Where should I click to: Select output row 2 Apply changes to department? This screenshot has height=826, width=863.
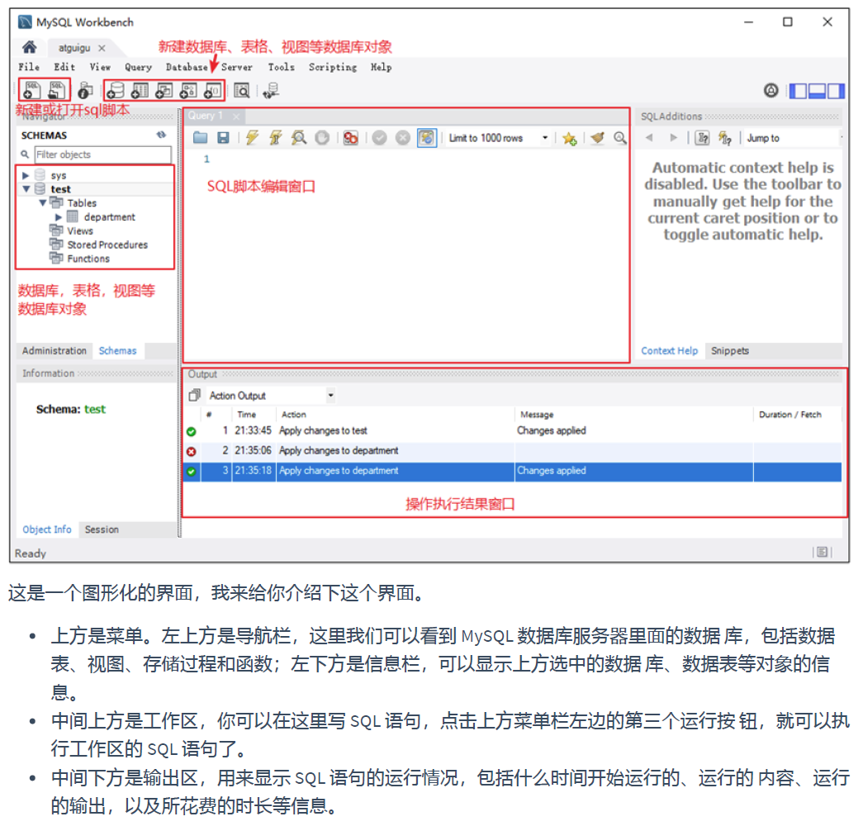(x=513, y=451)
